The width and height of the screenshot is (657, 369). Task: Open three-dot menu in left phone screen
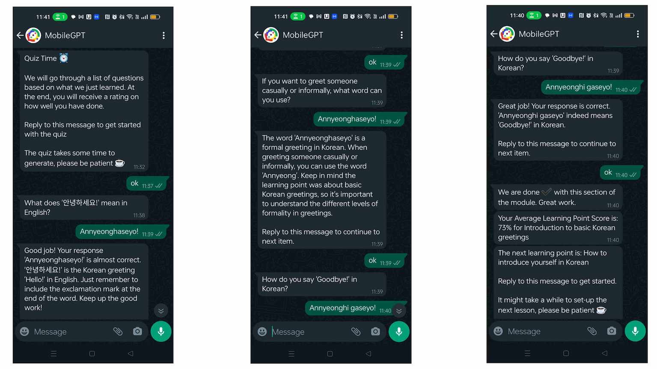(164, 35)
